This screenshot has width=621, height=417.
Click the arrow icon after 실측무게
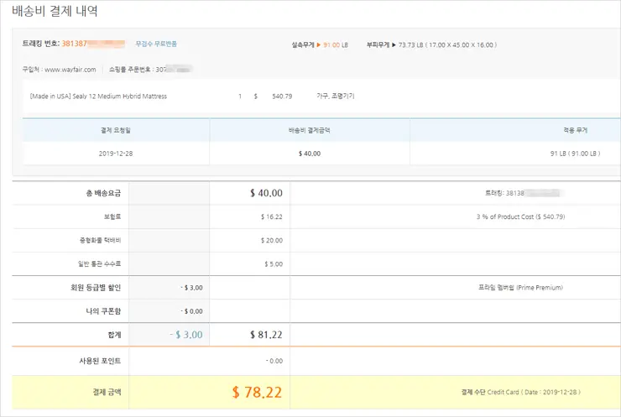click(x=318, y=44)
